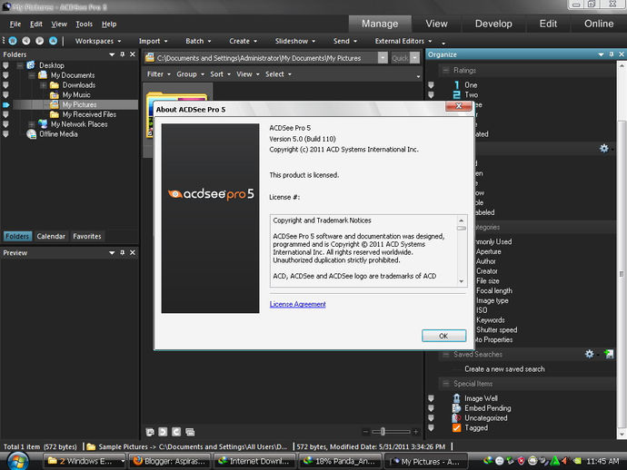
Task: Click the folder path input field
Action: 266,58
